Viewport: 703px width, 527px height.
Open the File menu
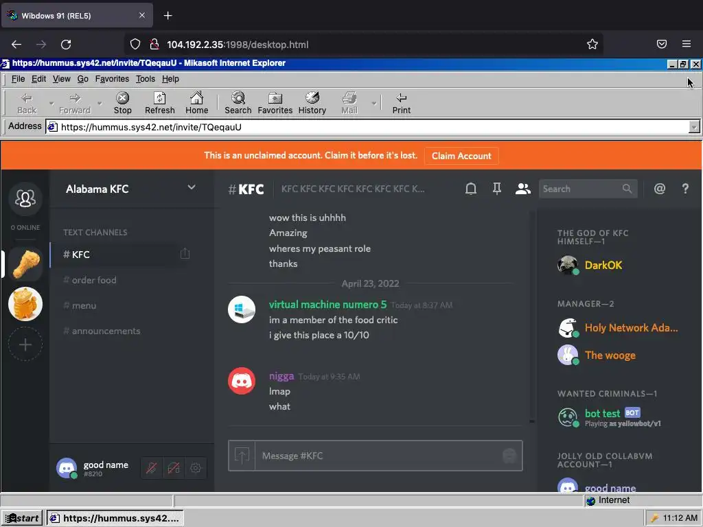[x=18, y=79]
